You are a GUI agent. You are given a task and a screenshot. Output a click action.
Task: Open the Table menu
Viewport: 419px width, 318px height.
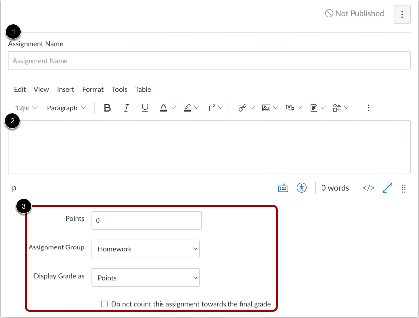coord(143,89)
